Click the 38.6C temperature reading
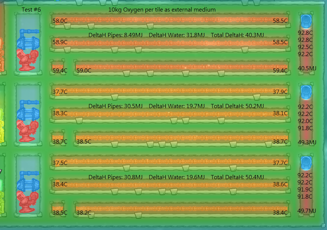The height and width of the screenshot is (230, 327). click(x=280, y=184)
